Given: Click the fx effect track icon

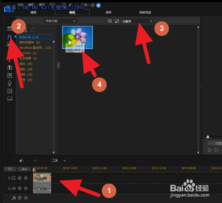Looking at the screenshot, I should (14, 198).
